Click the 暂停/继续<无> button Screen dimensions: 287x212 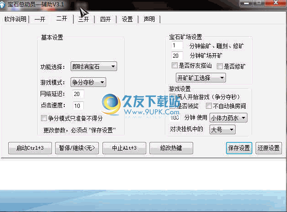point(77,148)
